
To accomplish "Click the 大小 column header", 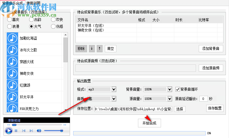I will tap(162, 20).
